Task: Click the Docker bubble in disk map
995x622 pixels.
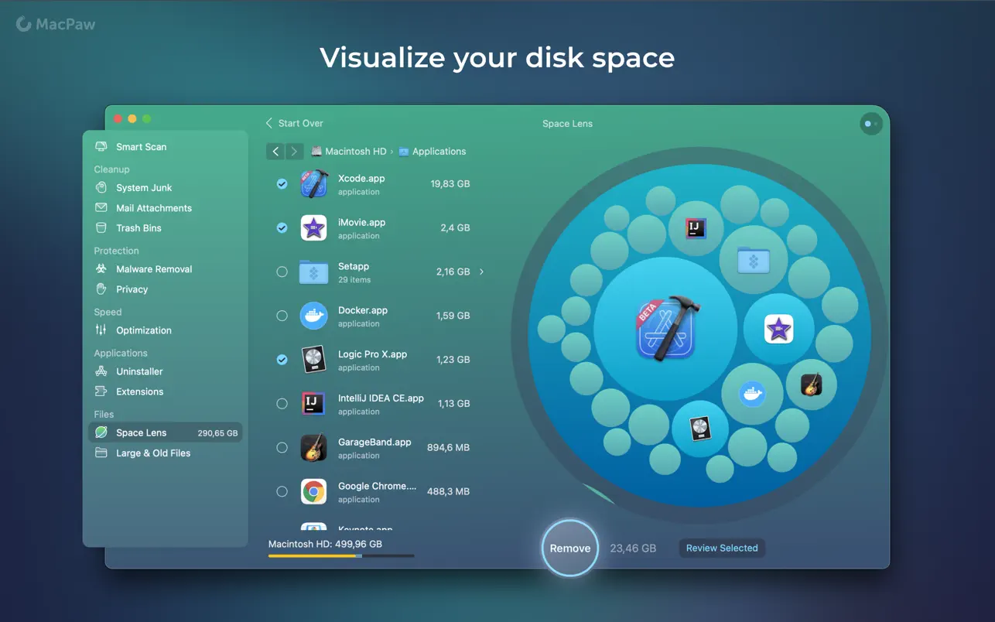Action: coord(751,394)
